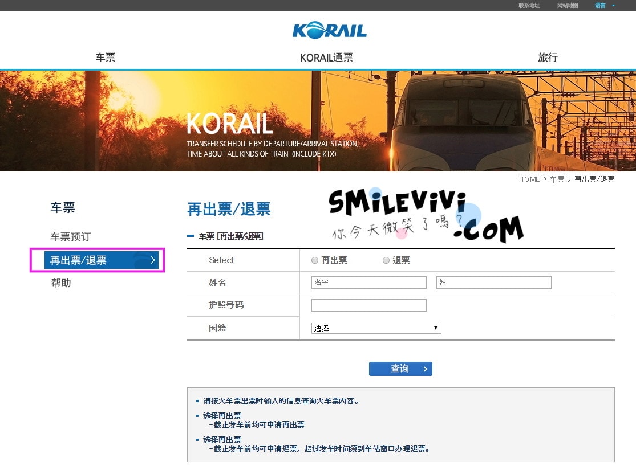The image size is (636, 471).
Task: Click the 再出票/退票 page heading
Action: [229, 210]
